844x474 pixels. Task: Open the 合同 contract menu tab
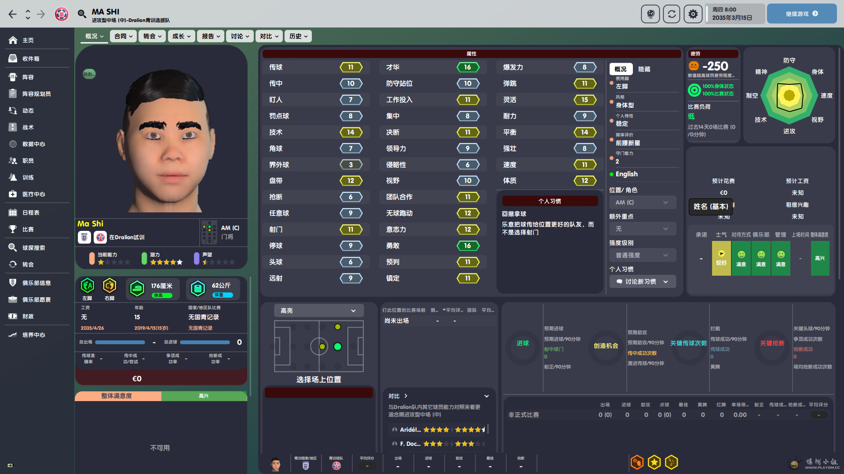[x=123, y=36]
